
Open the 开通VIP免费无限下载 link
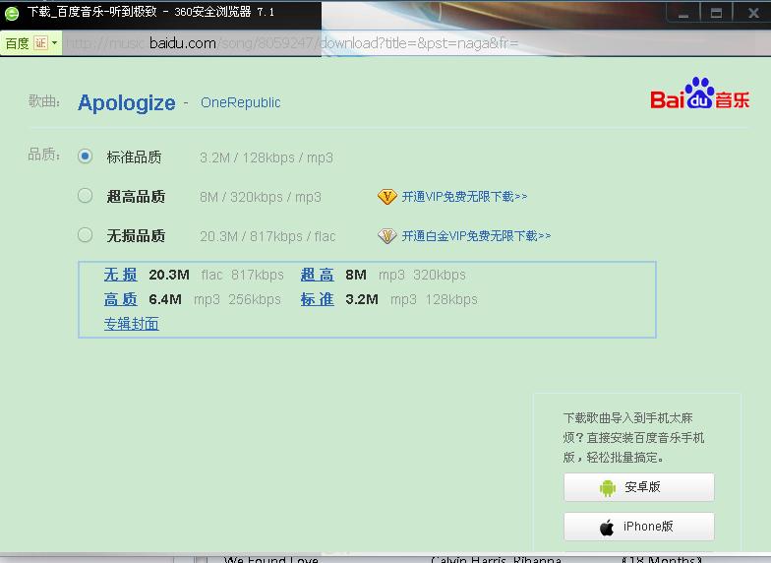click(464, 197)
